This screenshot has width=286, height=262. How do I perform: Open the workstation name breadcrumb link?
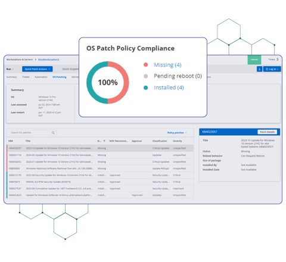[x=49, y=60]
